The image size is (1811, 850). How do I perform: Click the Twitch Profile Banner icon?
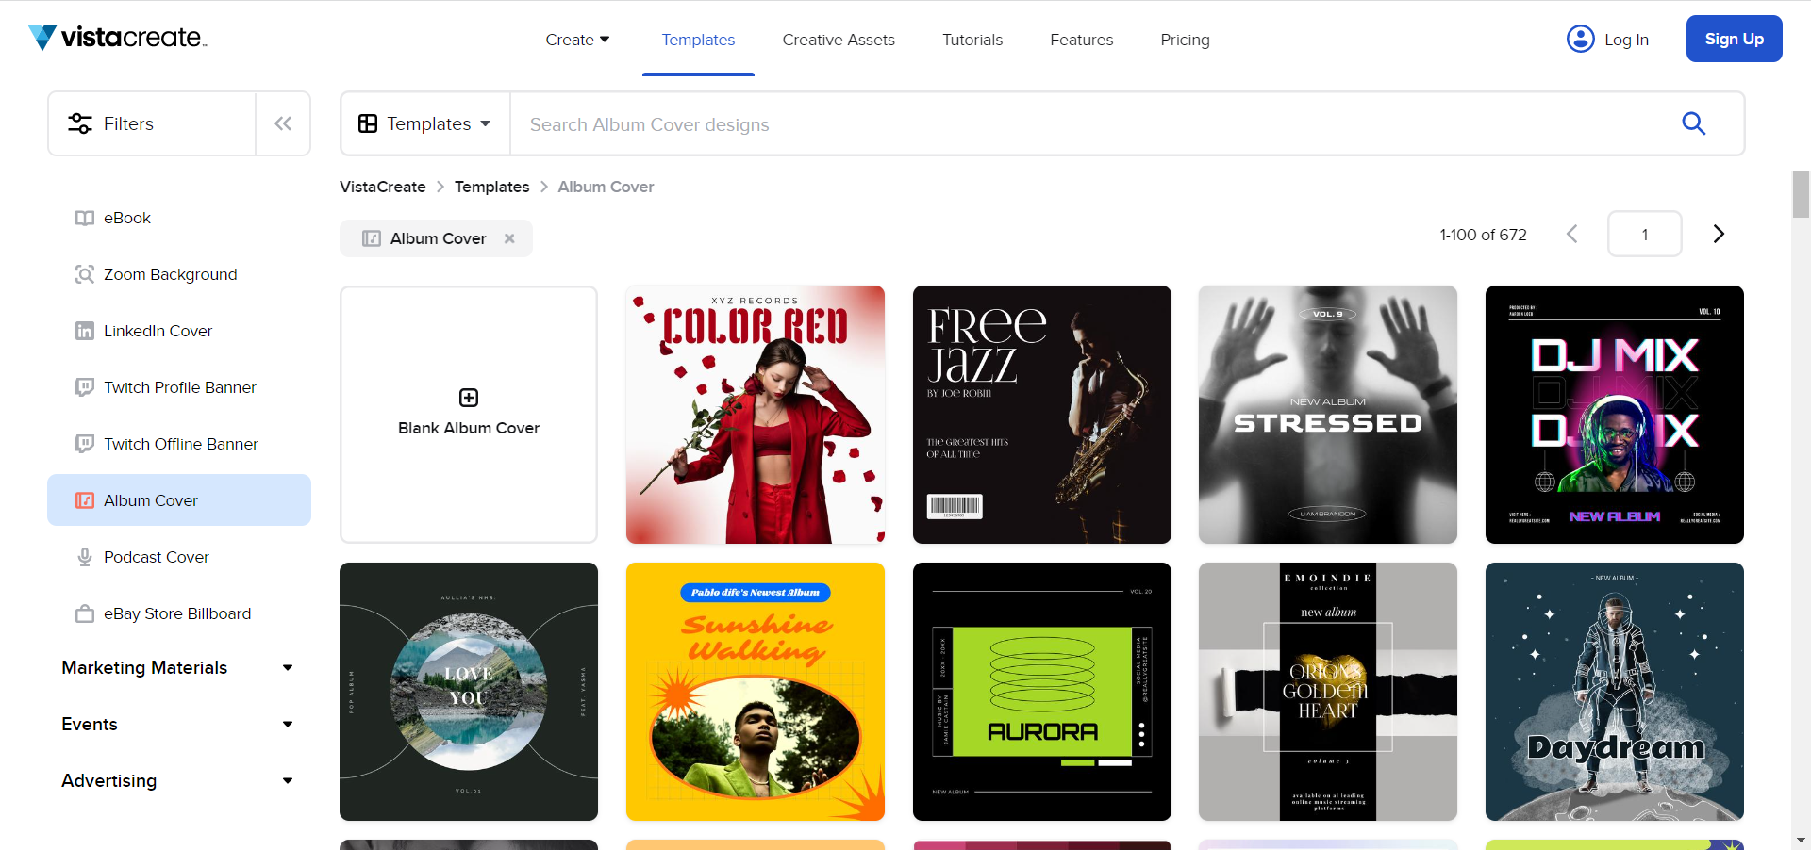tap(85, 387)
